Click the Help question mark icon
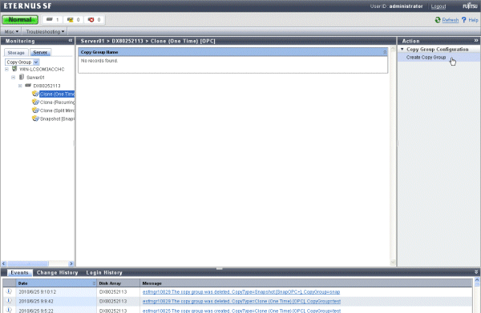 coord(464,20)
